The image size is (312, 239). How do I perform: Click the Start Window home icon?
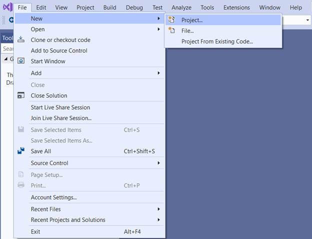[21, 61]
